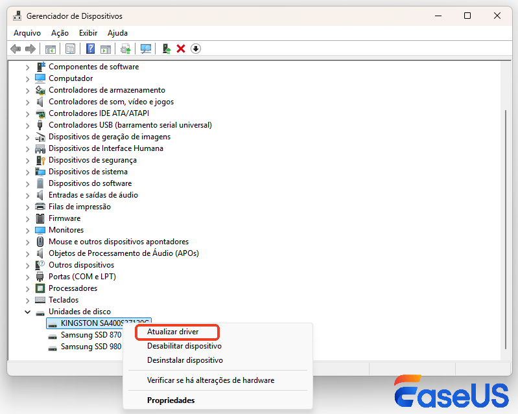
Task: Click the Teclados keyboard icon
Action: [40, 300]
